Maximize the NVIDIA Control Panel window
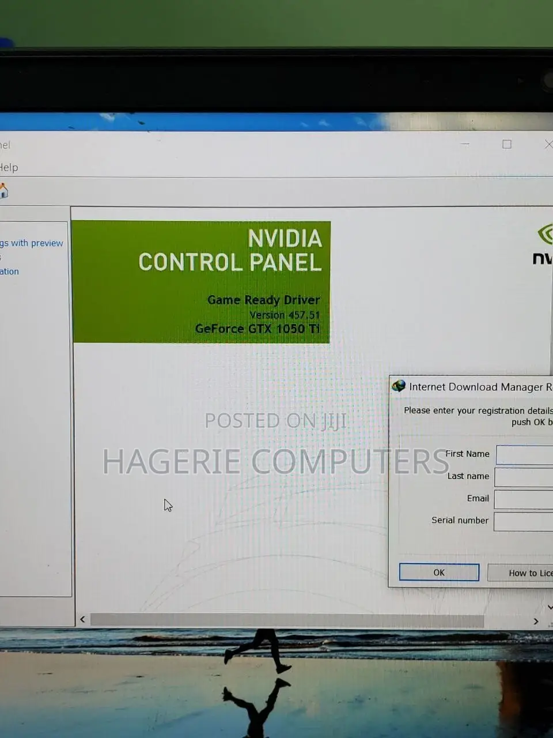The height and width of the screenshot is (738, 553). [x=507, y=144]
